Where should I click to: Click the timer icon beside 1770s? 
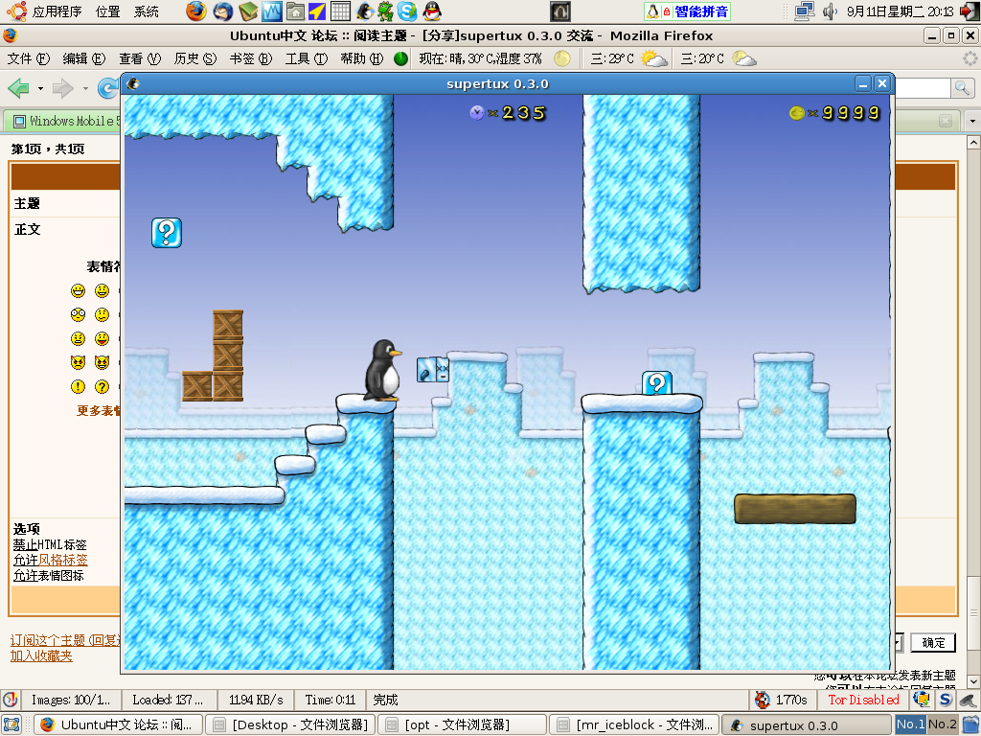click(x=762, y=700)
